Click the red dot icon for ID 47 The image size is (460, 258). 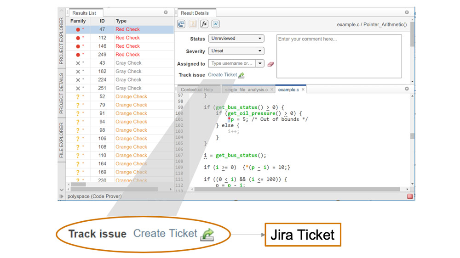point(78,29)
